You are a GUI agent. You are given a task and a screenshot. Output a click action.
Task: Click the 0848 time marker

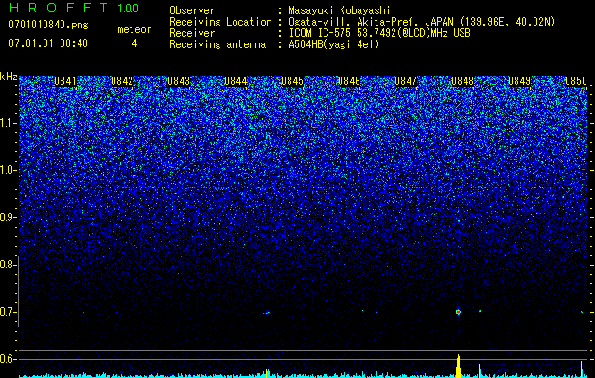coord(463,81)
